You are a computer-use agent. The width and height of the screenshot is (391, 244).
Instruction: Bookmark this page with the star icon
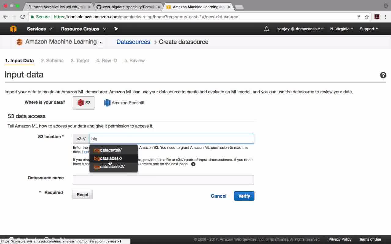[367, 17]
